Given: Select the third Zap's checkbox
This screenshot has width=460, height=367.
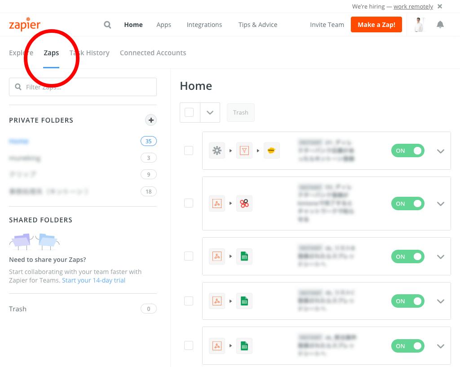Looking at the screenshot, I should click(189, 256).
